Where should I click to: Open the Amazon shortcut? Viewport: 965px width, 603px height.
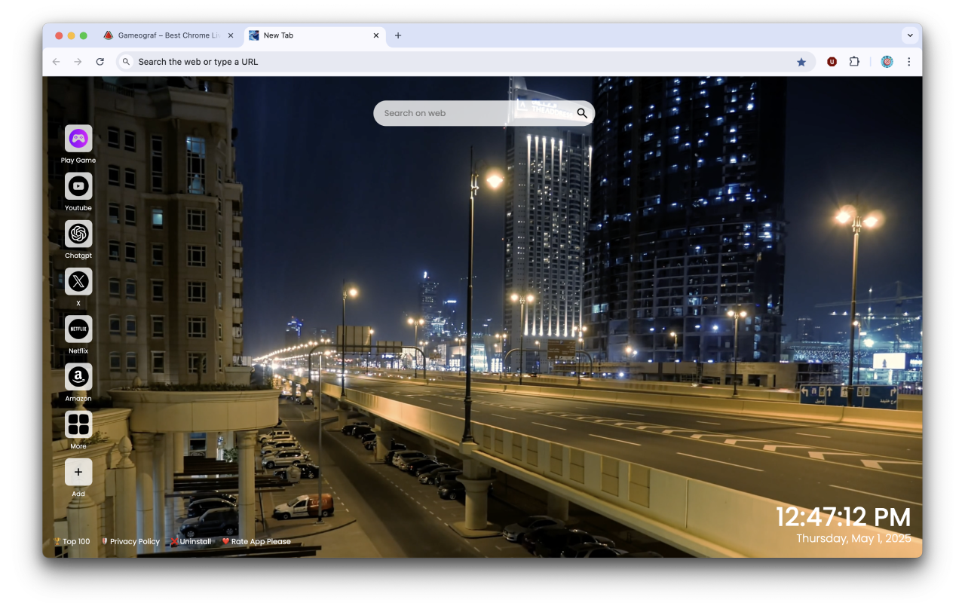(78, 377)
